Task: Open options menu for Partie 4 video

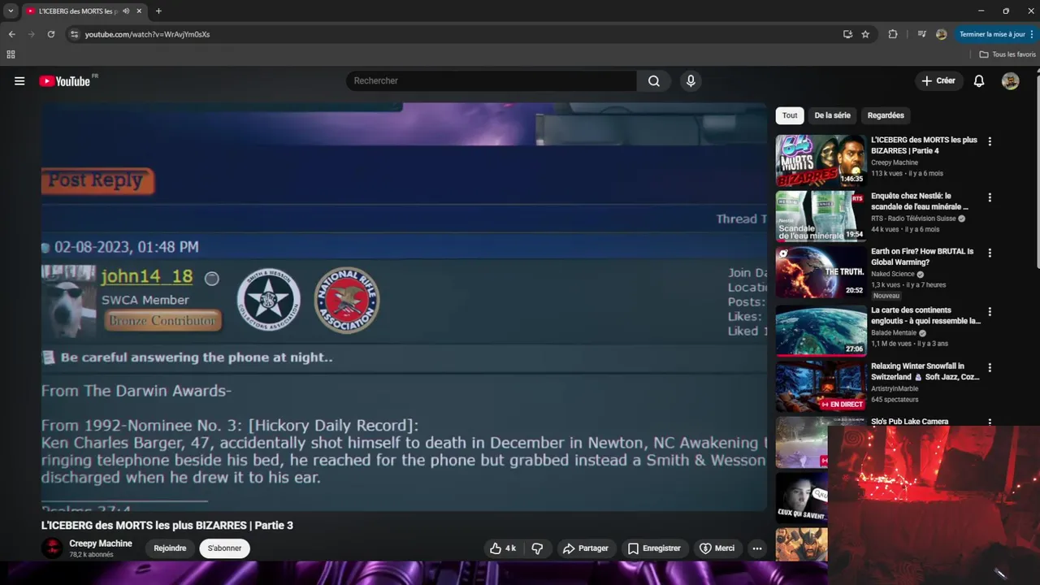Action: coord(990,141)
